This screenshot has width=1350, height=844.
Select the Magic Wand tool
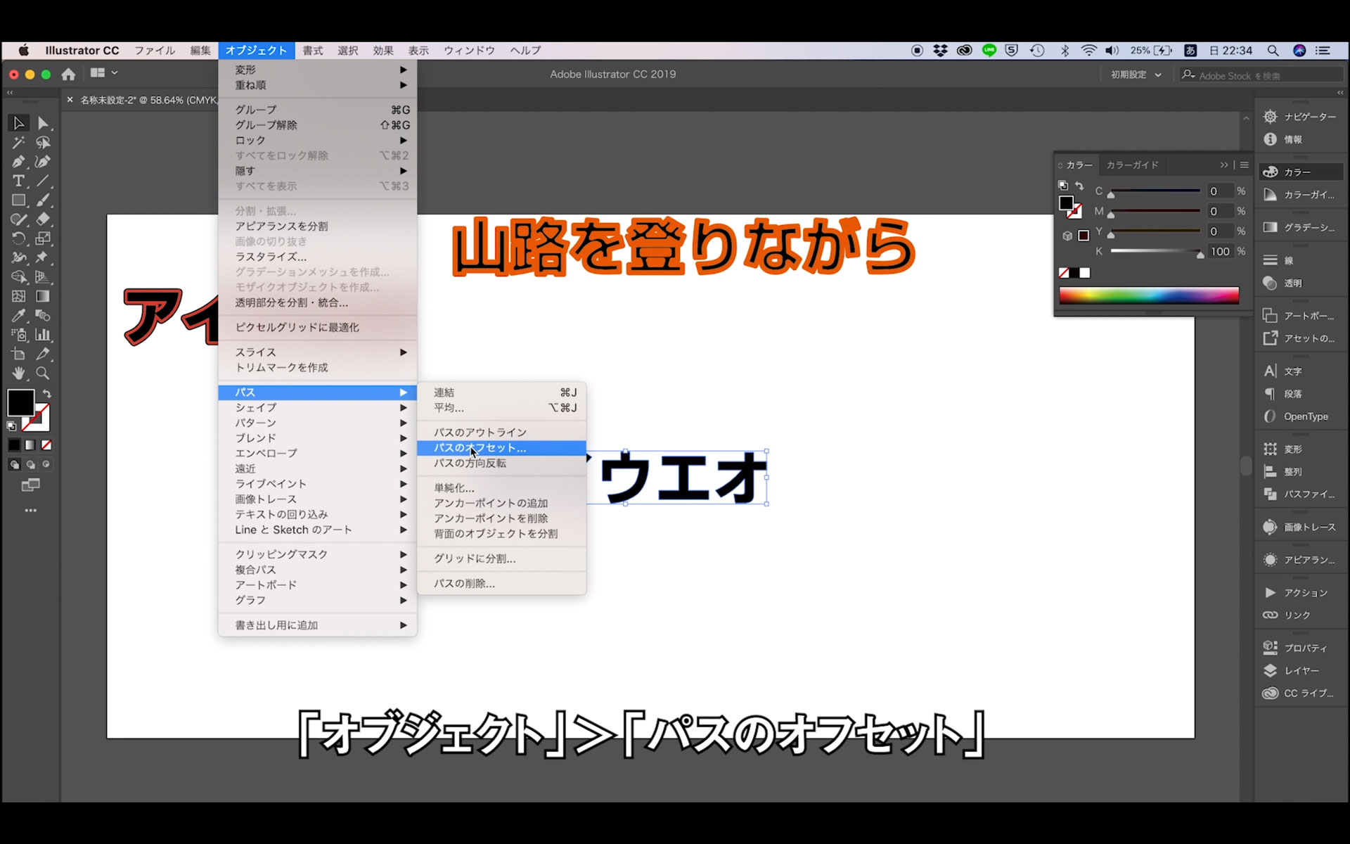pyautogui.click(x=19, y=143)
